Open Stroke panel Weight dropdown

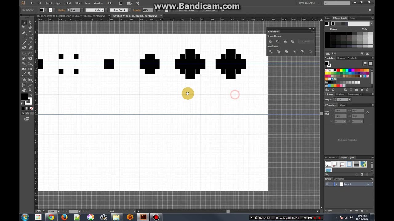[x=349, y=99]
